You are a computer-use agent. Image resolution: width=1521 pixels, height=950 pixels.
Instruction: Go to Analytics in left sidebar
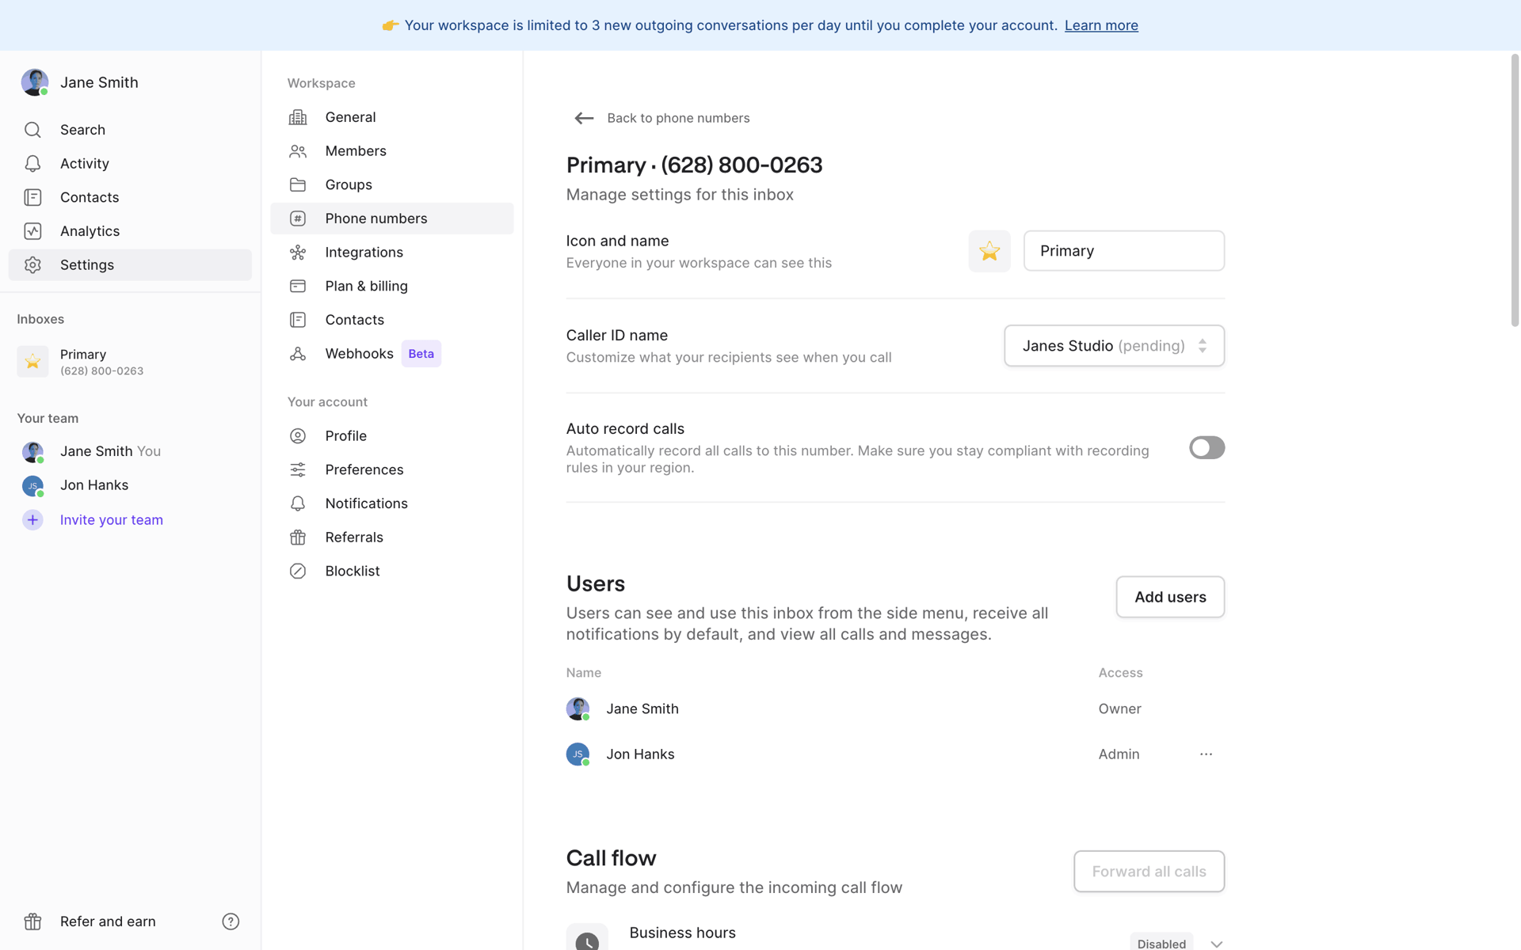130,231
